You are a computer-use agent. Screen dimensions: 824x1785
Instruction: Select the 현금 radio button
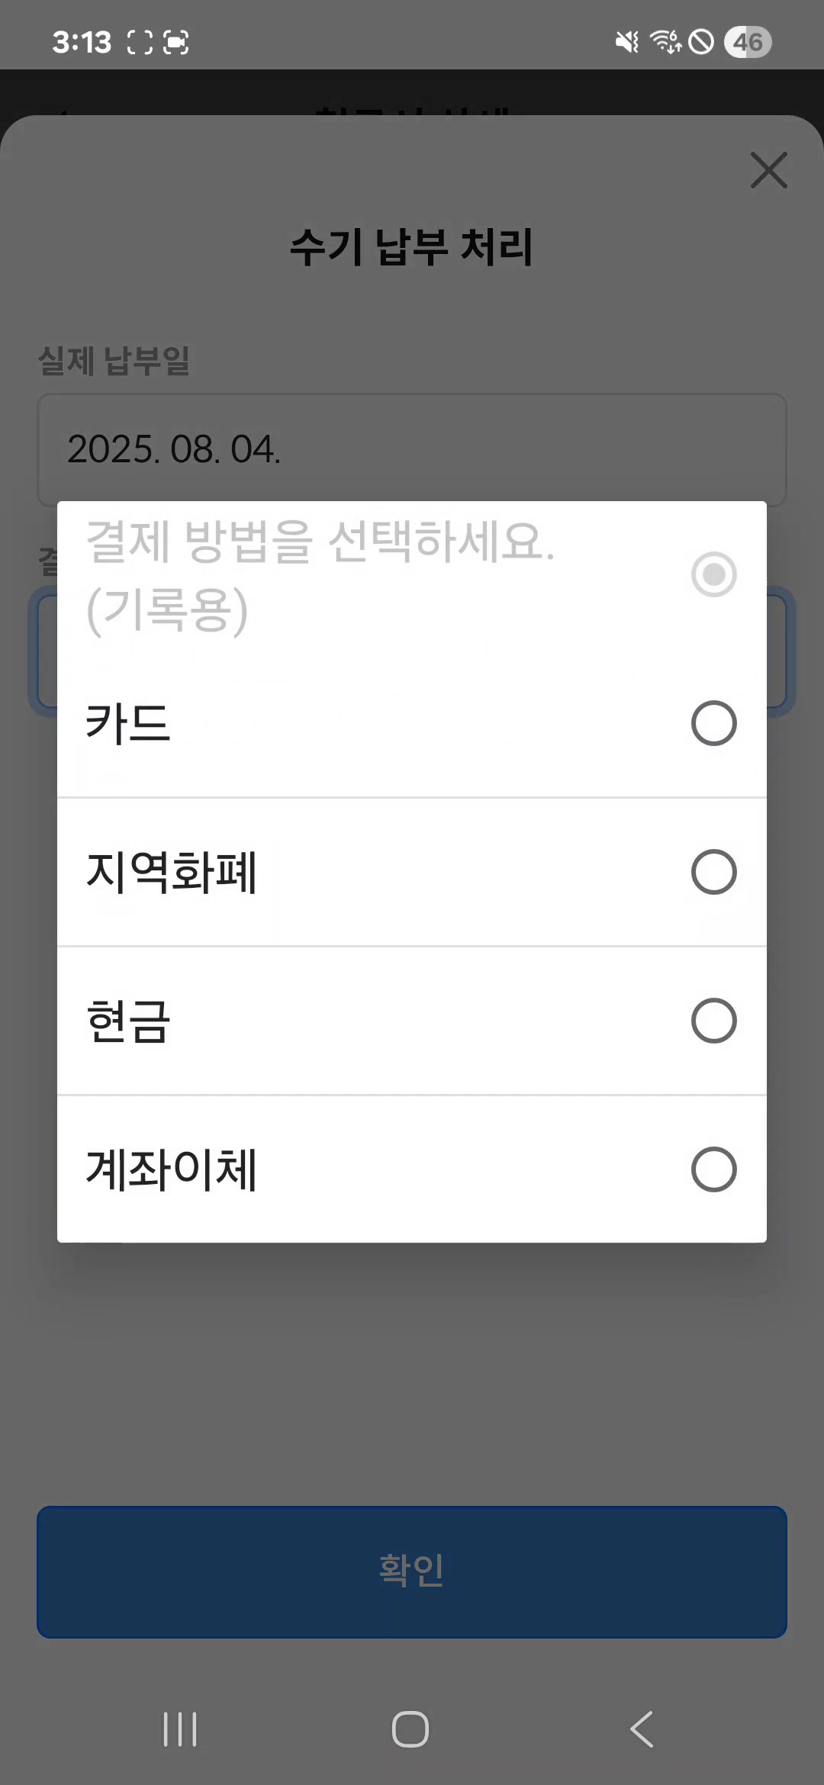(713, 1021)
